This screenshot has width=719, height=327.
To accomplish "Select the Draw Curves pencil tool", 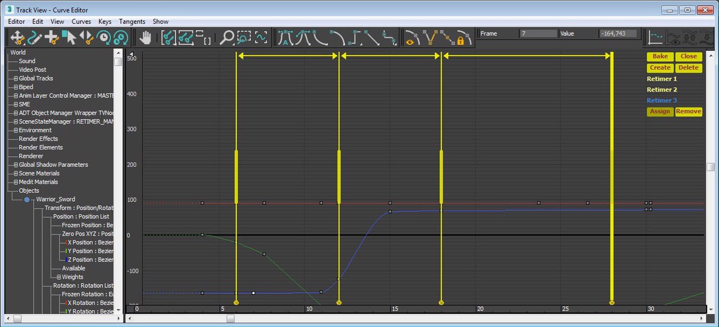I will [x=35, y=38].
